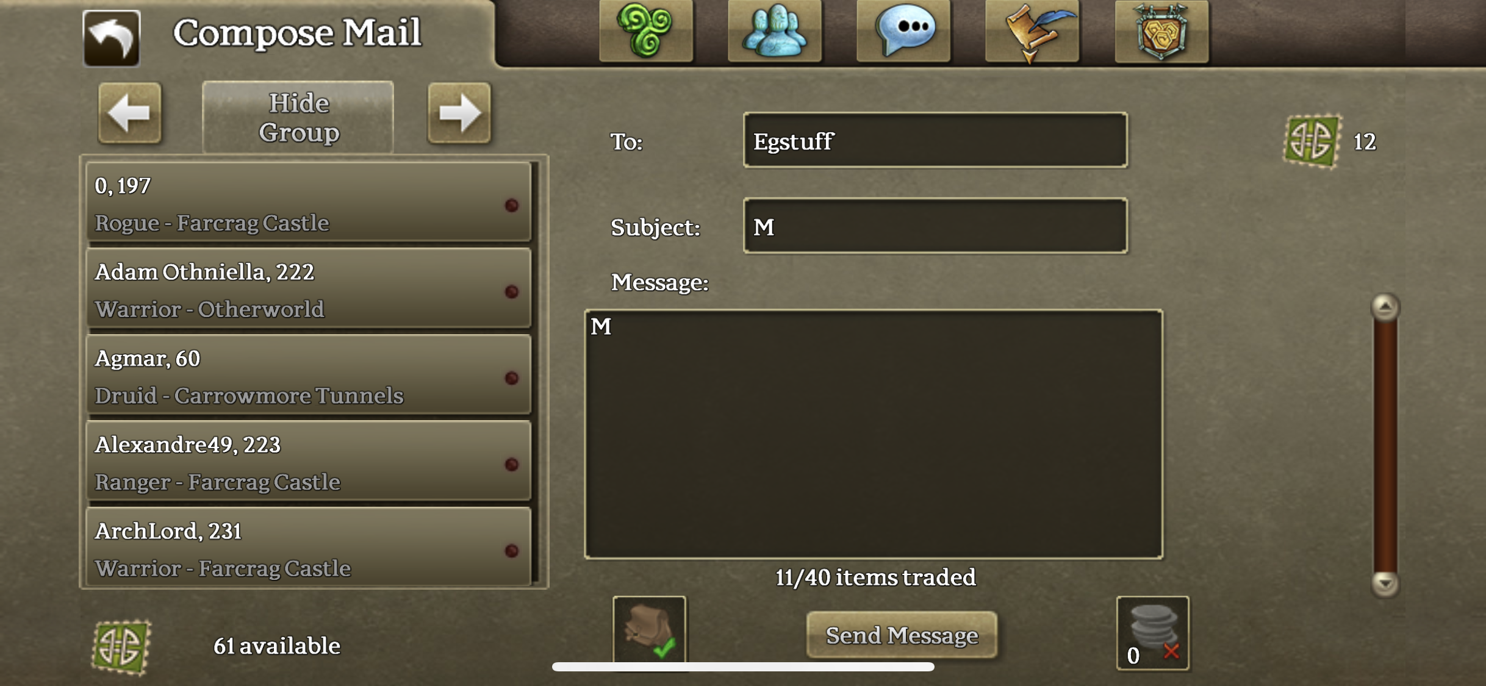
Task: Open the shield emblem tab
Action: point(1161,30)
